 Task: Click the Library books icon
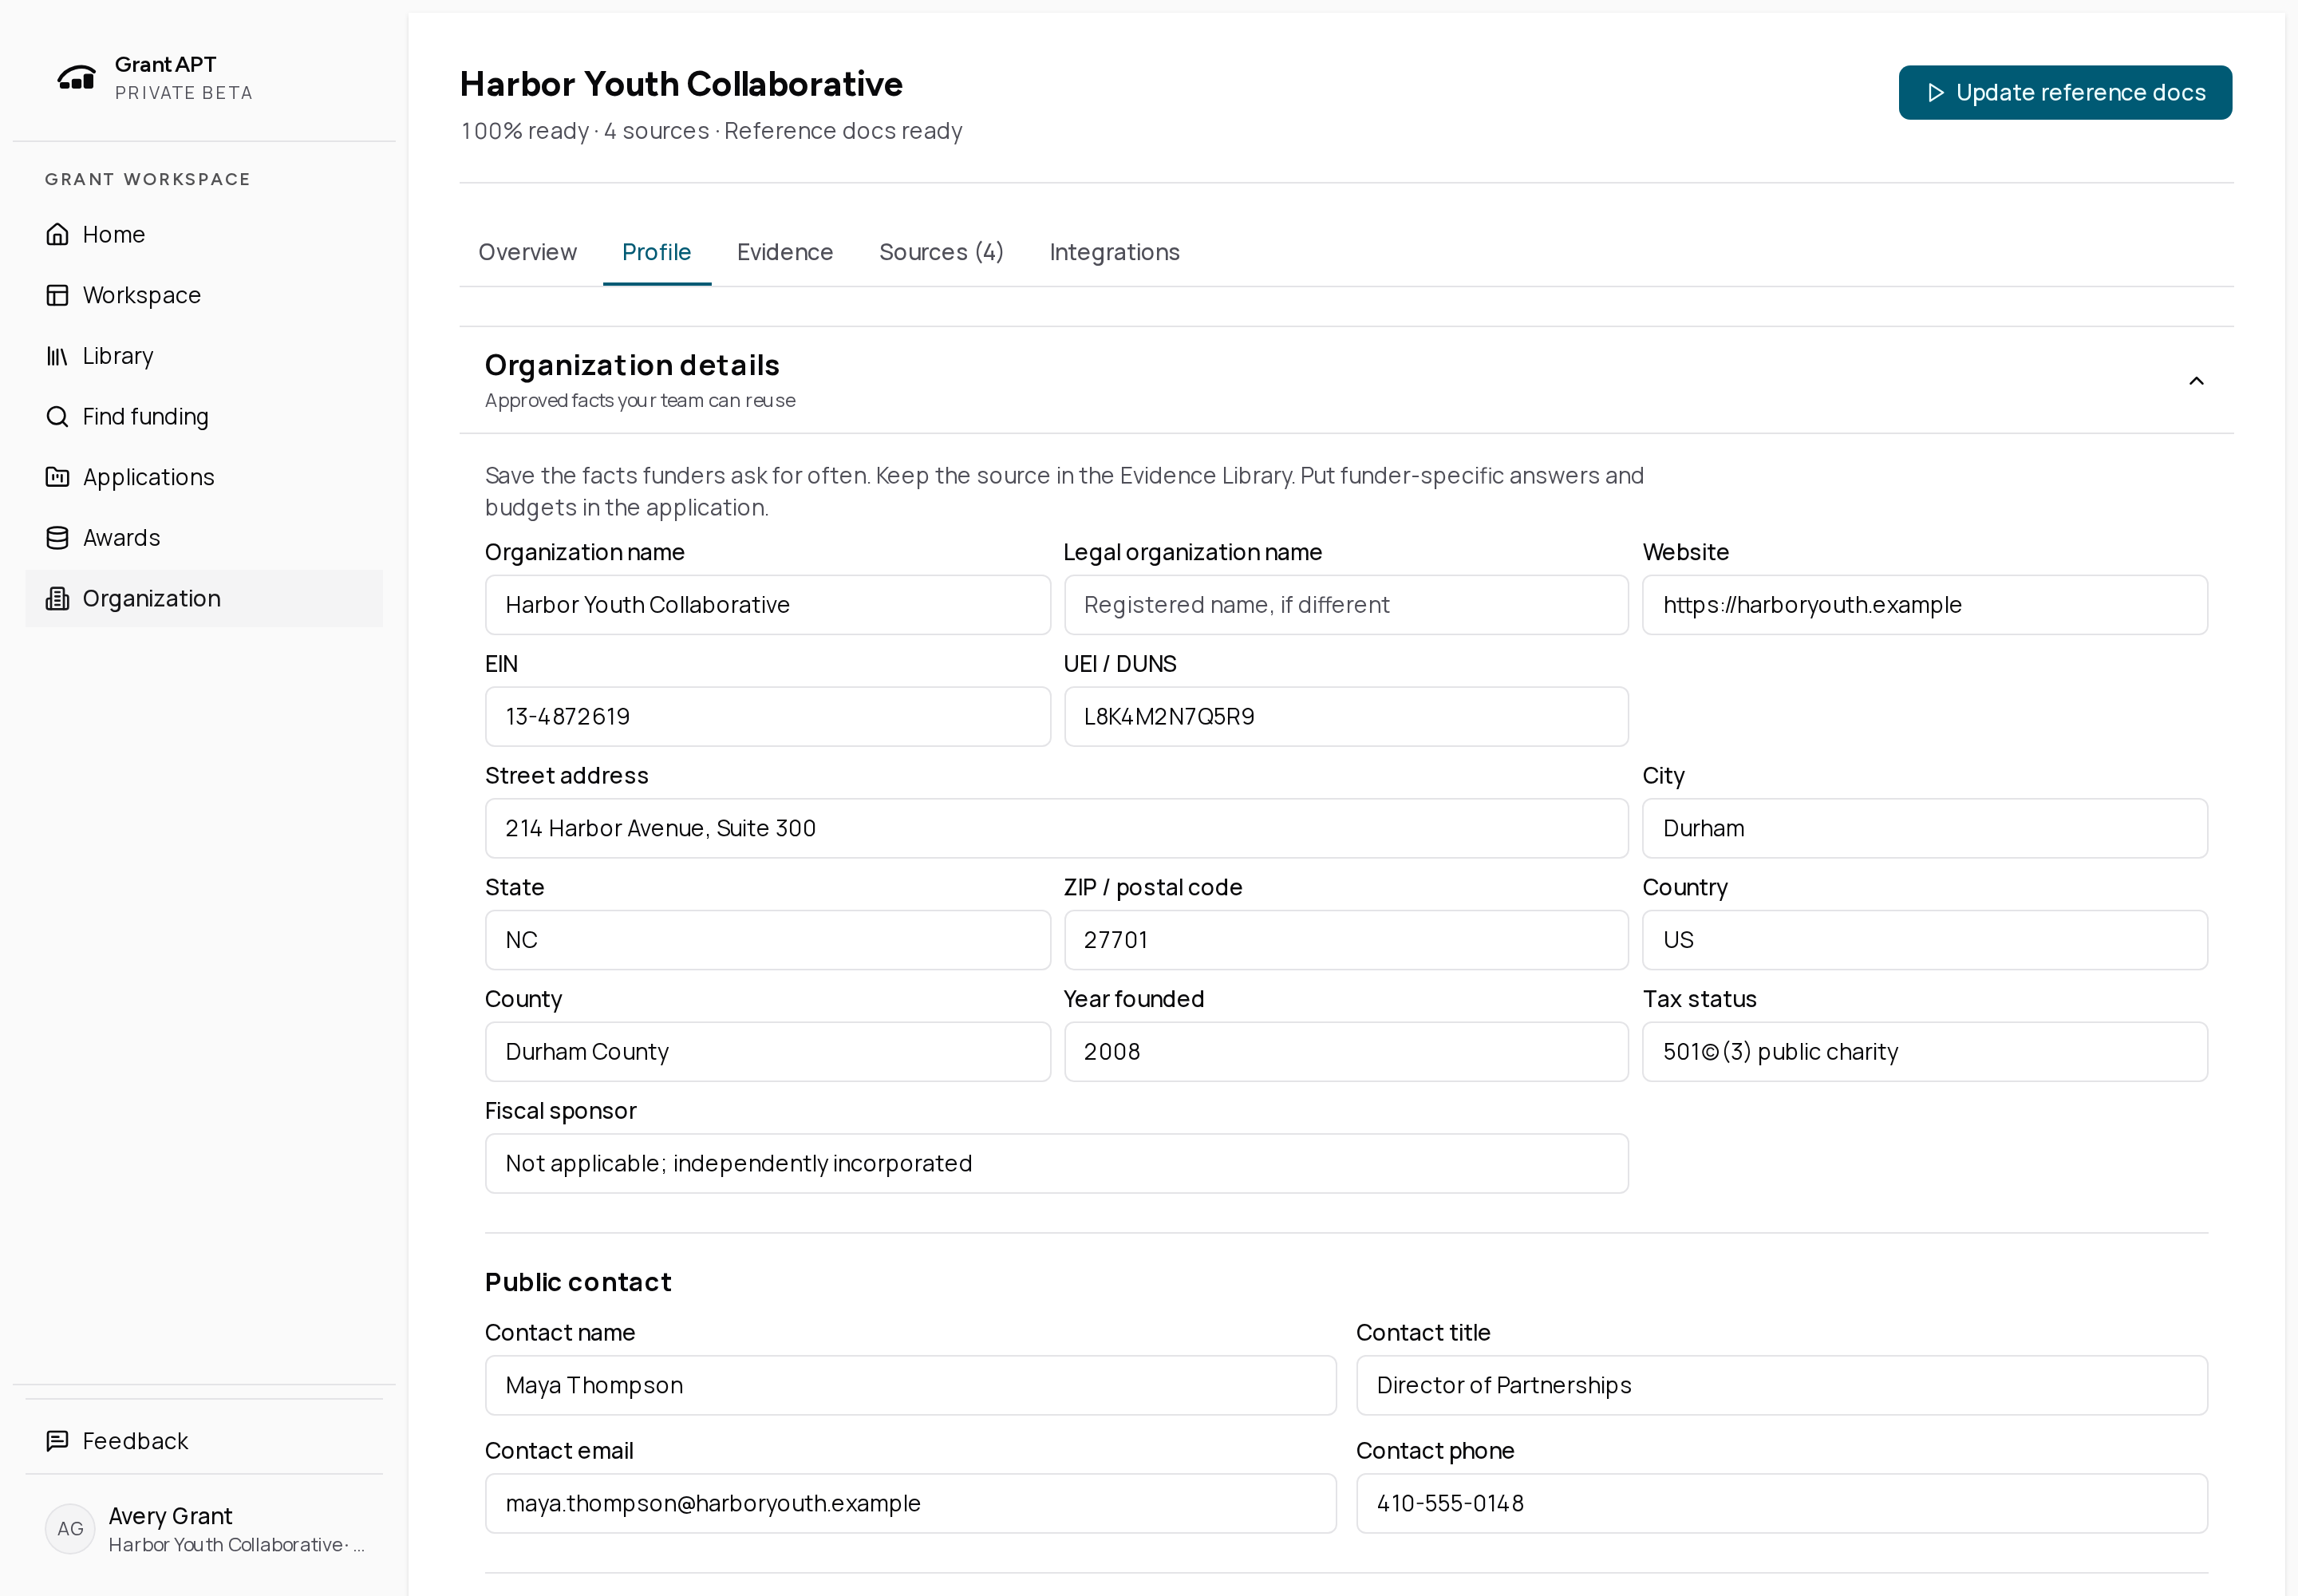(x=58, y=356)
